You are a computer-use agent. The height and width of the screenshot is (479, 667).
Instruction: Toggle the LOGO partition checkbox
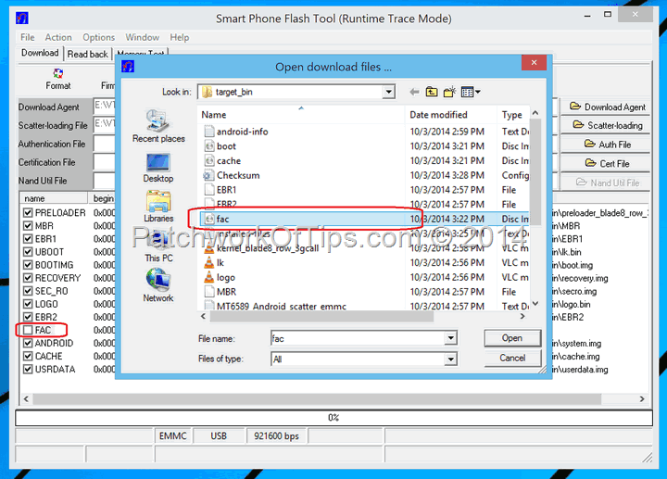[28, 304]
